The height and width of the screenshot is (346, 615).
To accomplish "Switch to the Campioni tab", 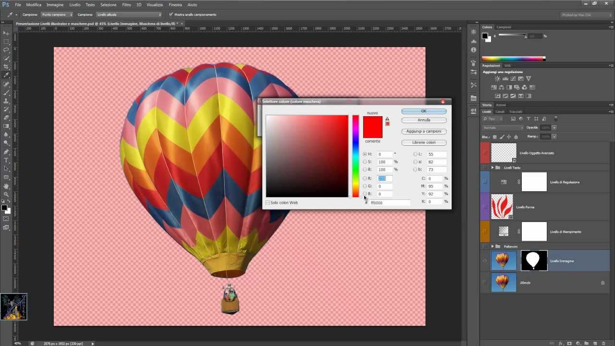I will tap(504, 27).
